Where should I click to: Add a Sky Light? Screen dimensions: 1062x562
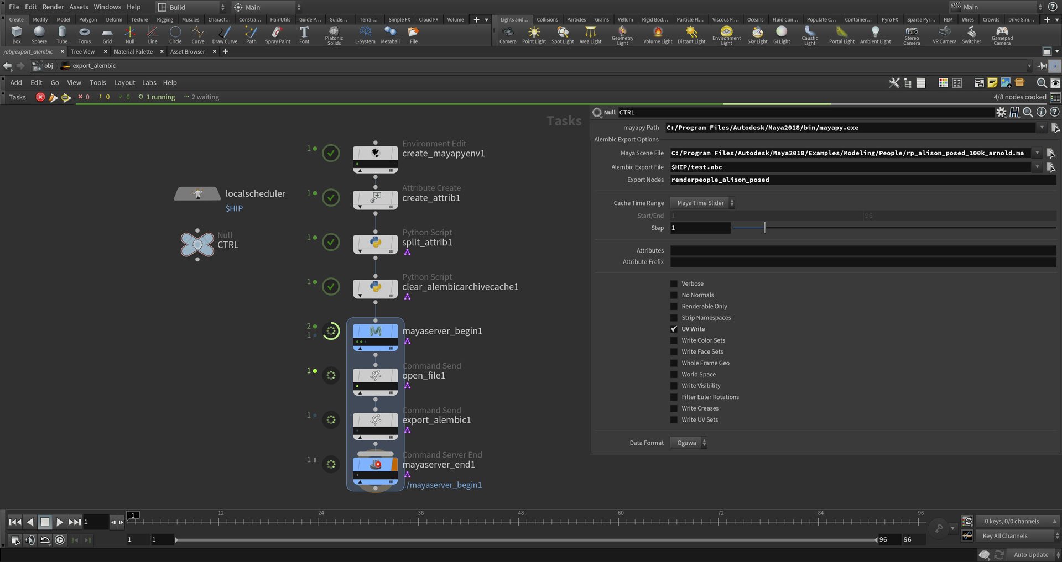(757, 34)
